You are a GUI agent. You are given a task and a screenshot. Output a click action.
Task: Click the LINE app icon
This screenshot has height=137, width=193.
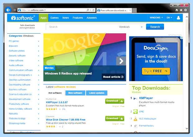point(135,111)
